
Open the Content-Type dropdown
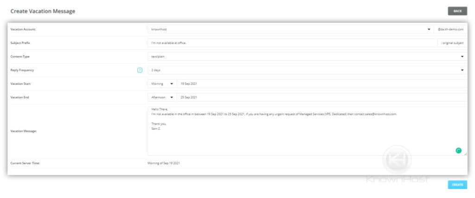pyautogui.click(x=308, y=57)
